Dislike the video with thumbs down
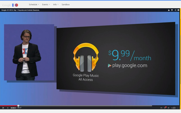 (172, 10)
